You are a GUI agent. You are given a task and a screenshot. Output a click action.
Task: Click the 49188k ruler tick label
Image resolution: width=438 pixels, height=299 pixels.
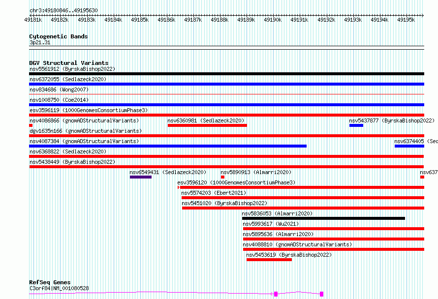click(x=219, y=20)
